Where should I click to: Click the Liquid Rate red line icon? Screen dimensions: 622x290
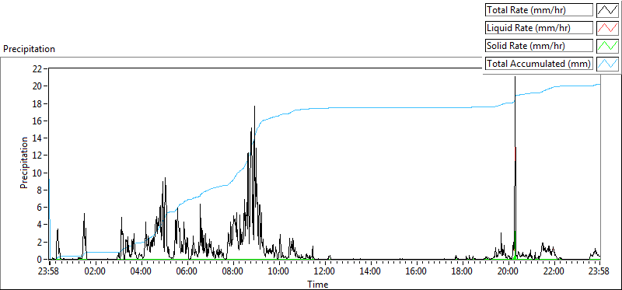point(607,28)
